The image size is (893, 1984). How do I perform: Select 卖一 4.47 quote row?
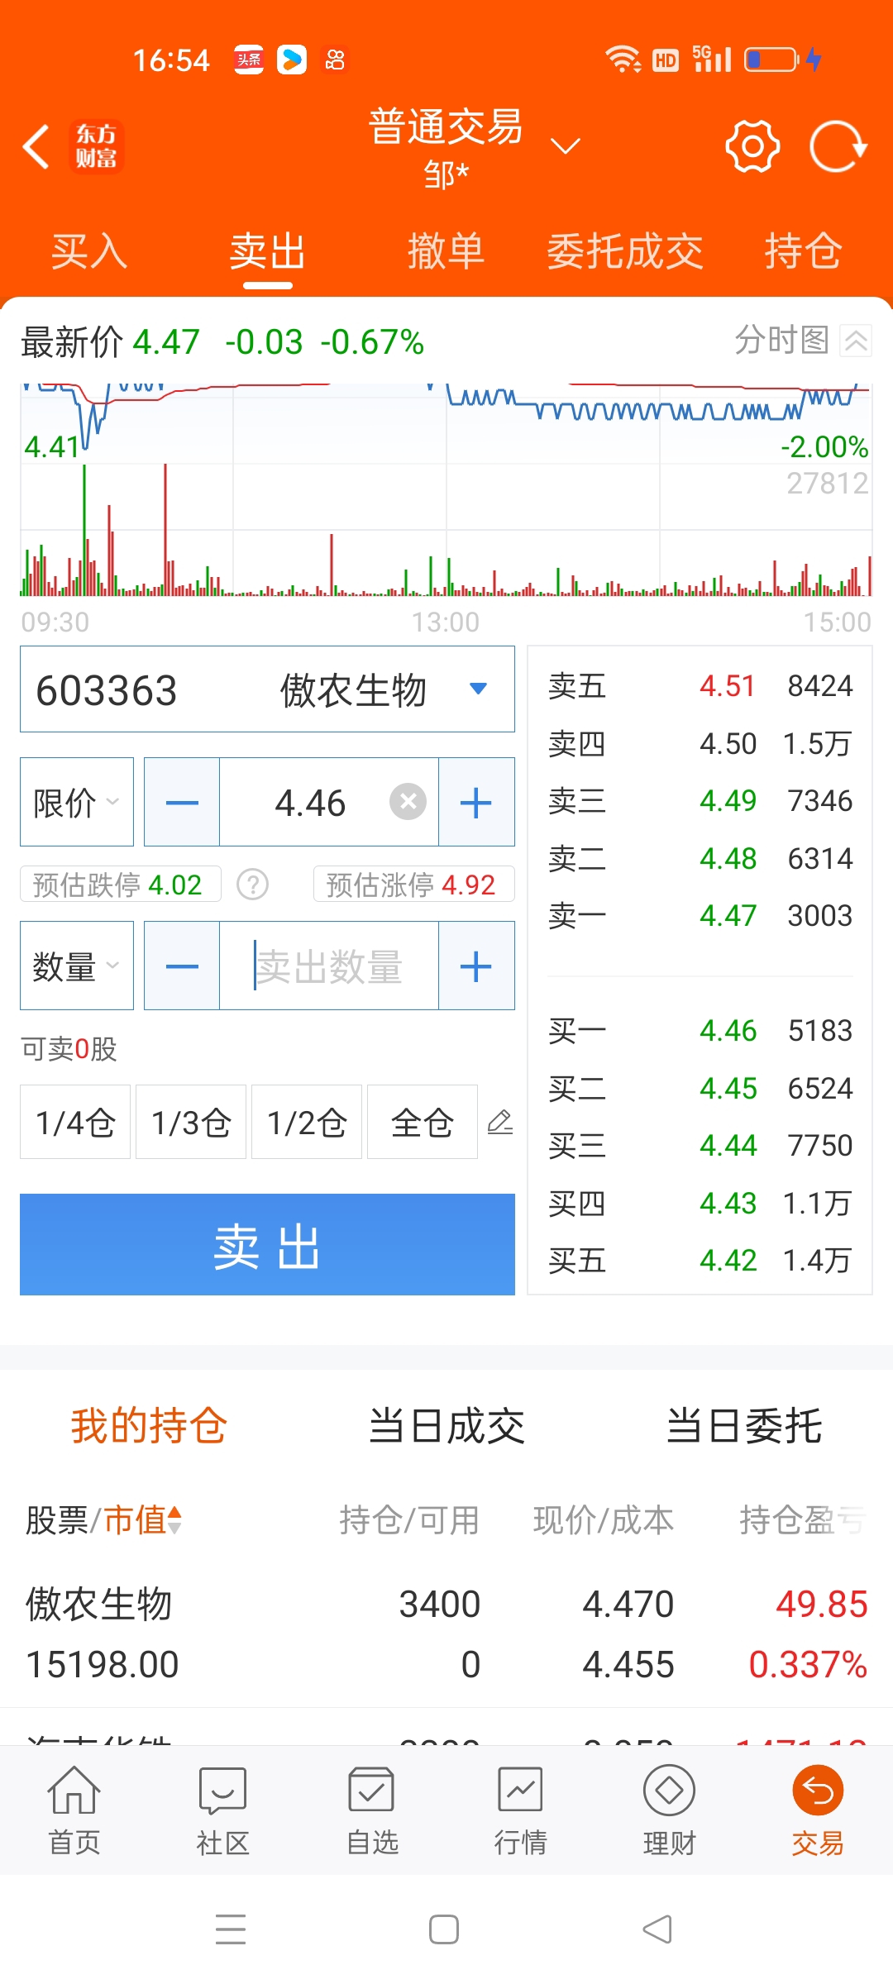(700, 915)
